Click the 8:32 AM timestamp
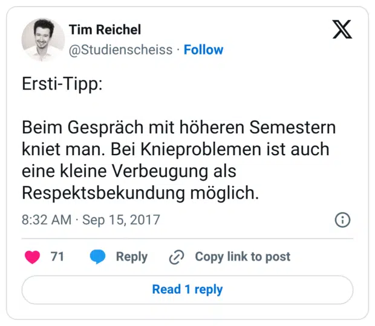375x326 pixels. pos(46,219)
